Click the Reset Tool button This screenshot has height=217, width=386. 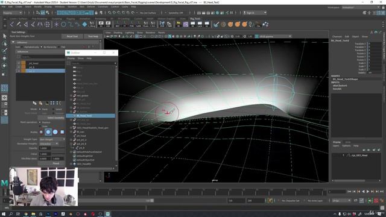[72, 36]
